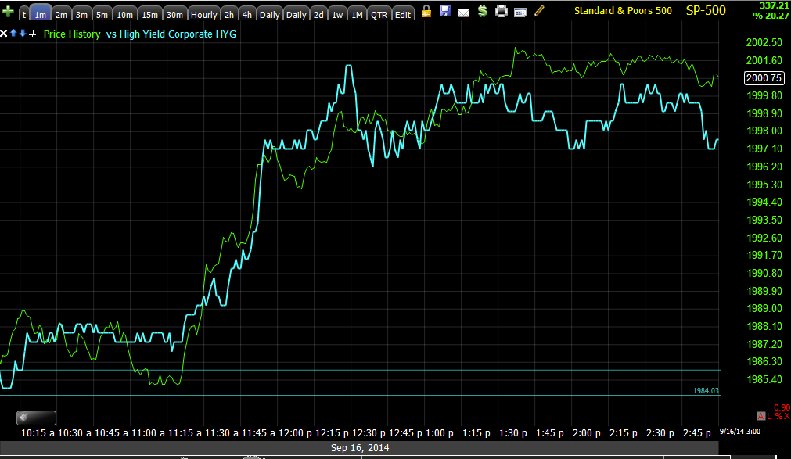Click the vs High Yield Corporate HYG label
Screen dimensions: 791x459
click(171, 34)
